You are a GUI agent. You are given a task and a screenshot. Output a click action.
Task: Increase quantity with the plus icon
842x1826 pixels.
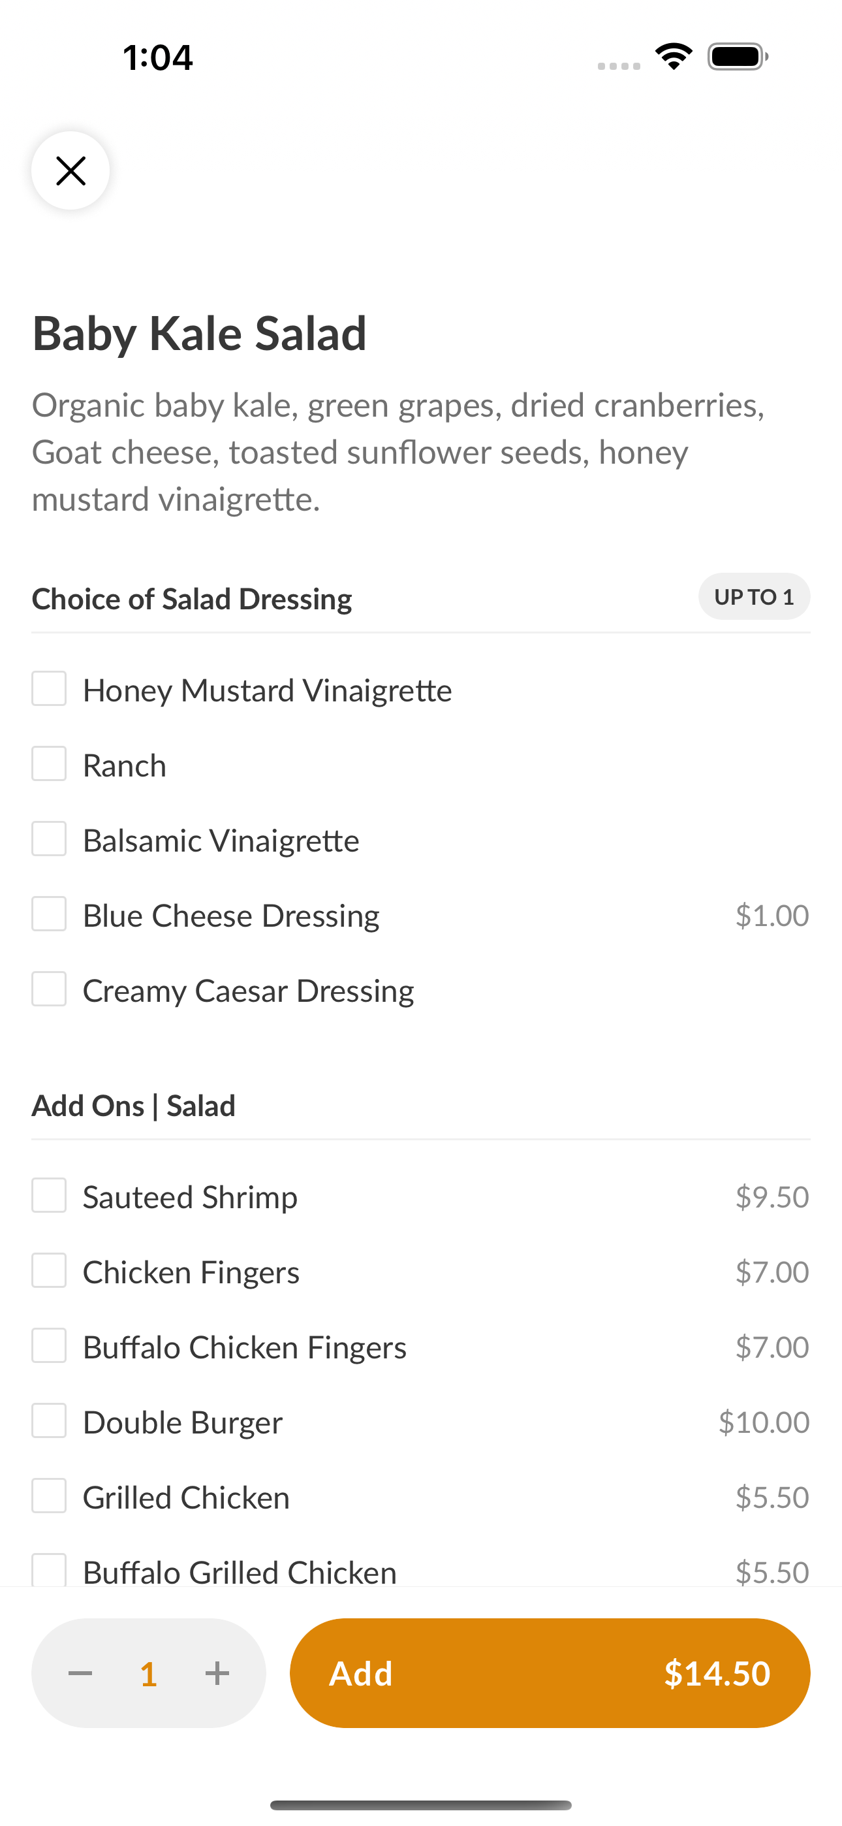click(x=217, y=1674)
